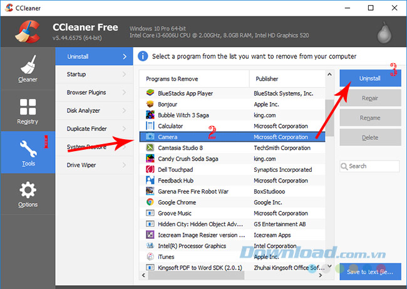Select the Feedback Hub icon
Screen dimensions: 407x289
tap(150, 181)
